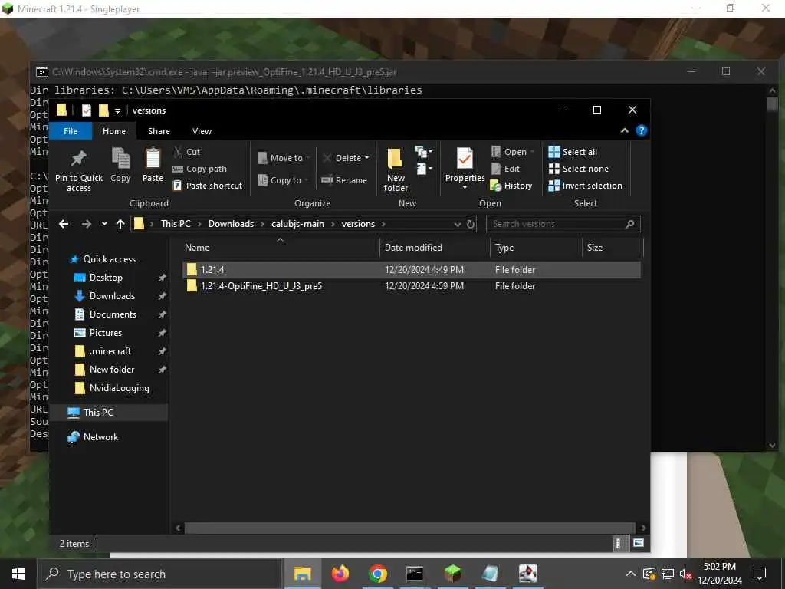
Task: Select the 1.21.4 folder
Action: tap(412, 269)
